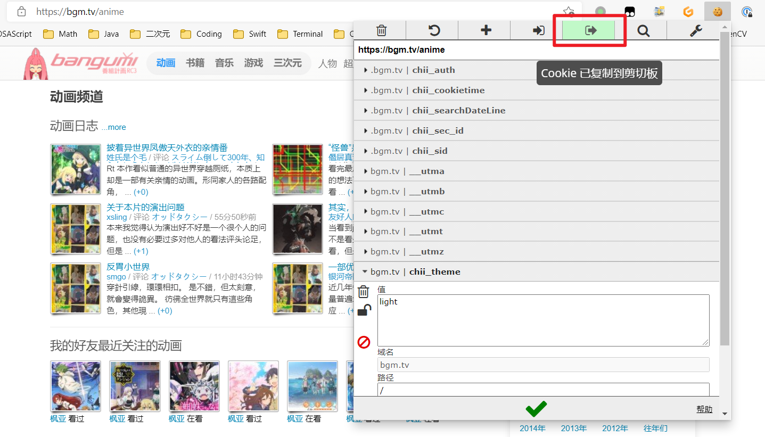Open the 帮助 help link
The height and width of the screenshot is (437, 765).
(x=704, y=408)
